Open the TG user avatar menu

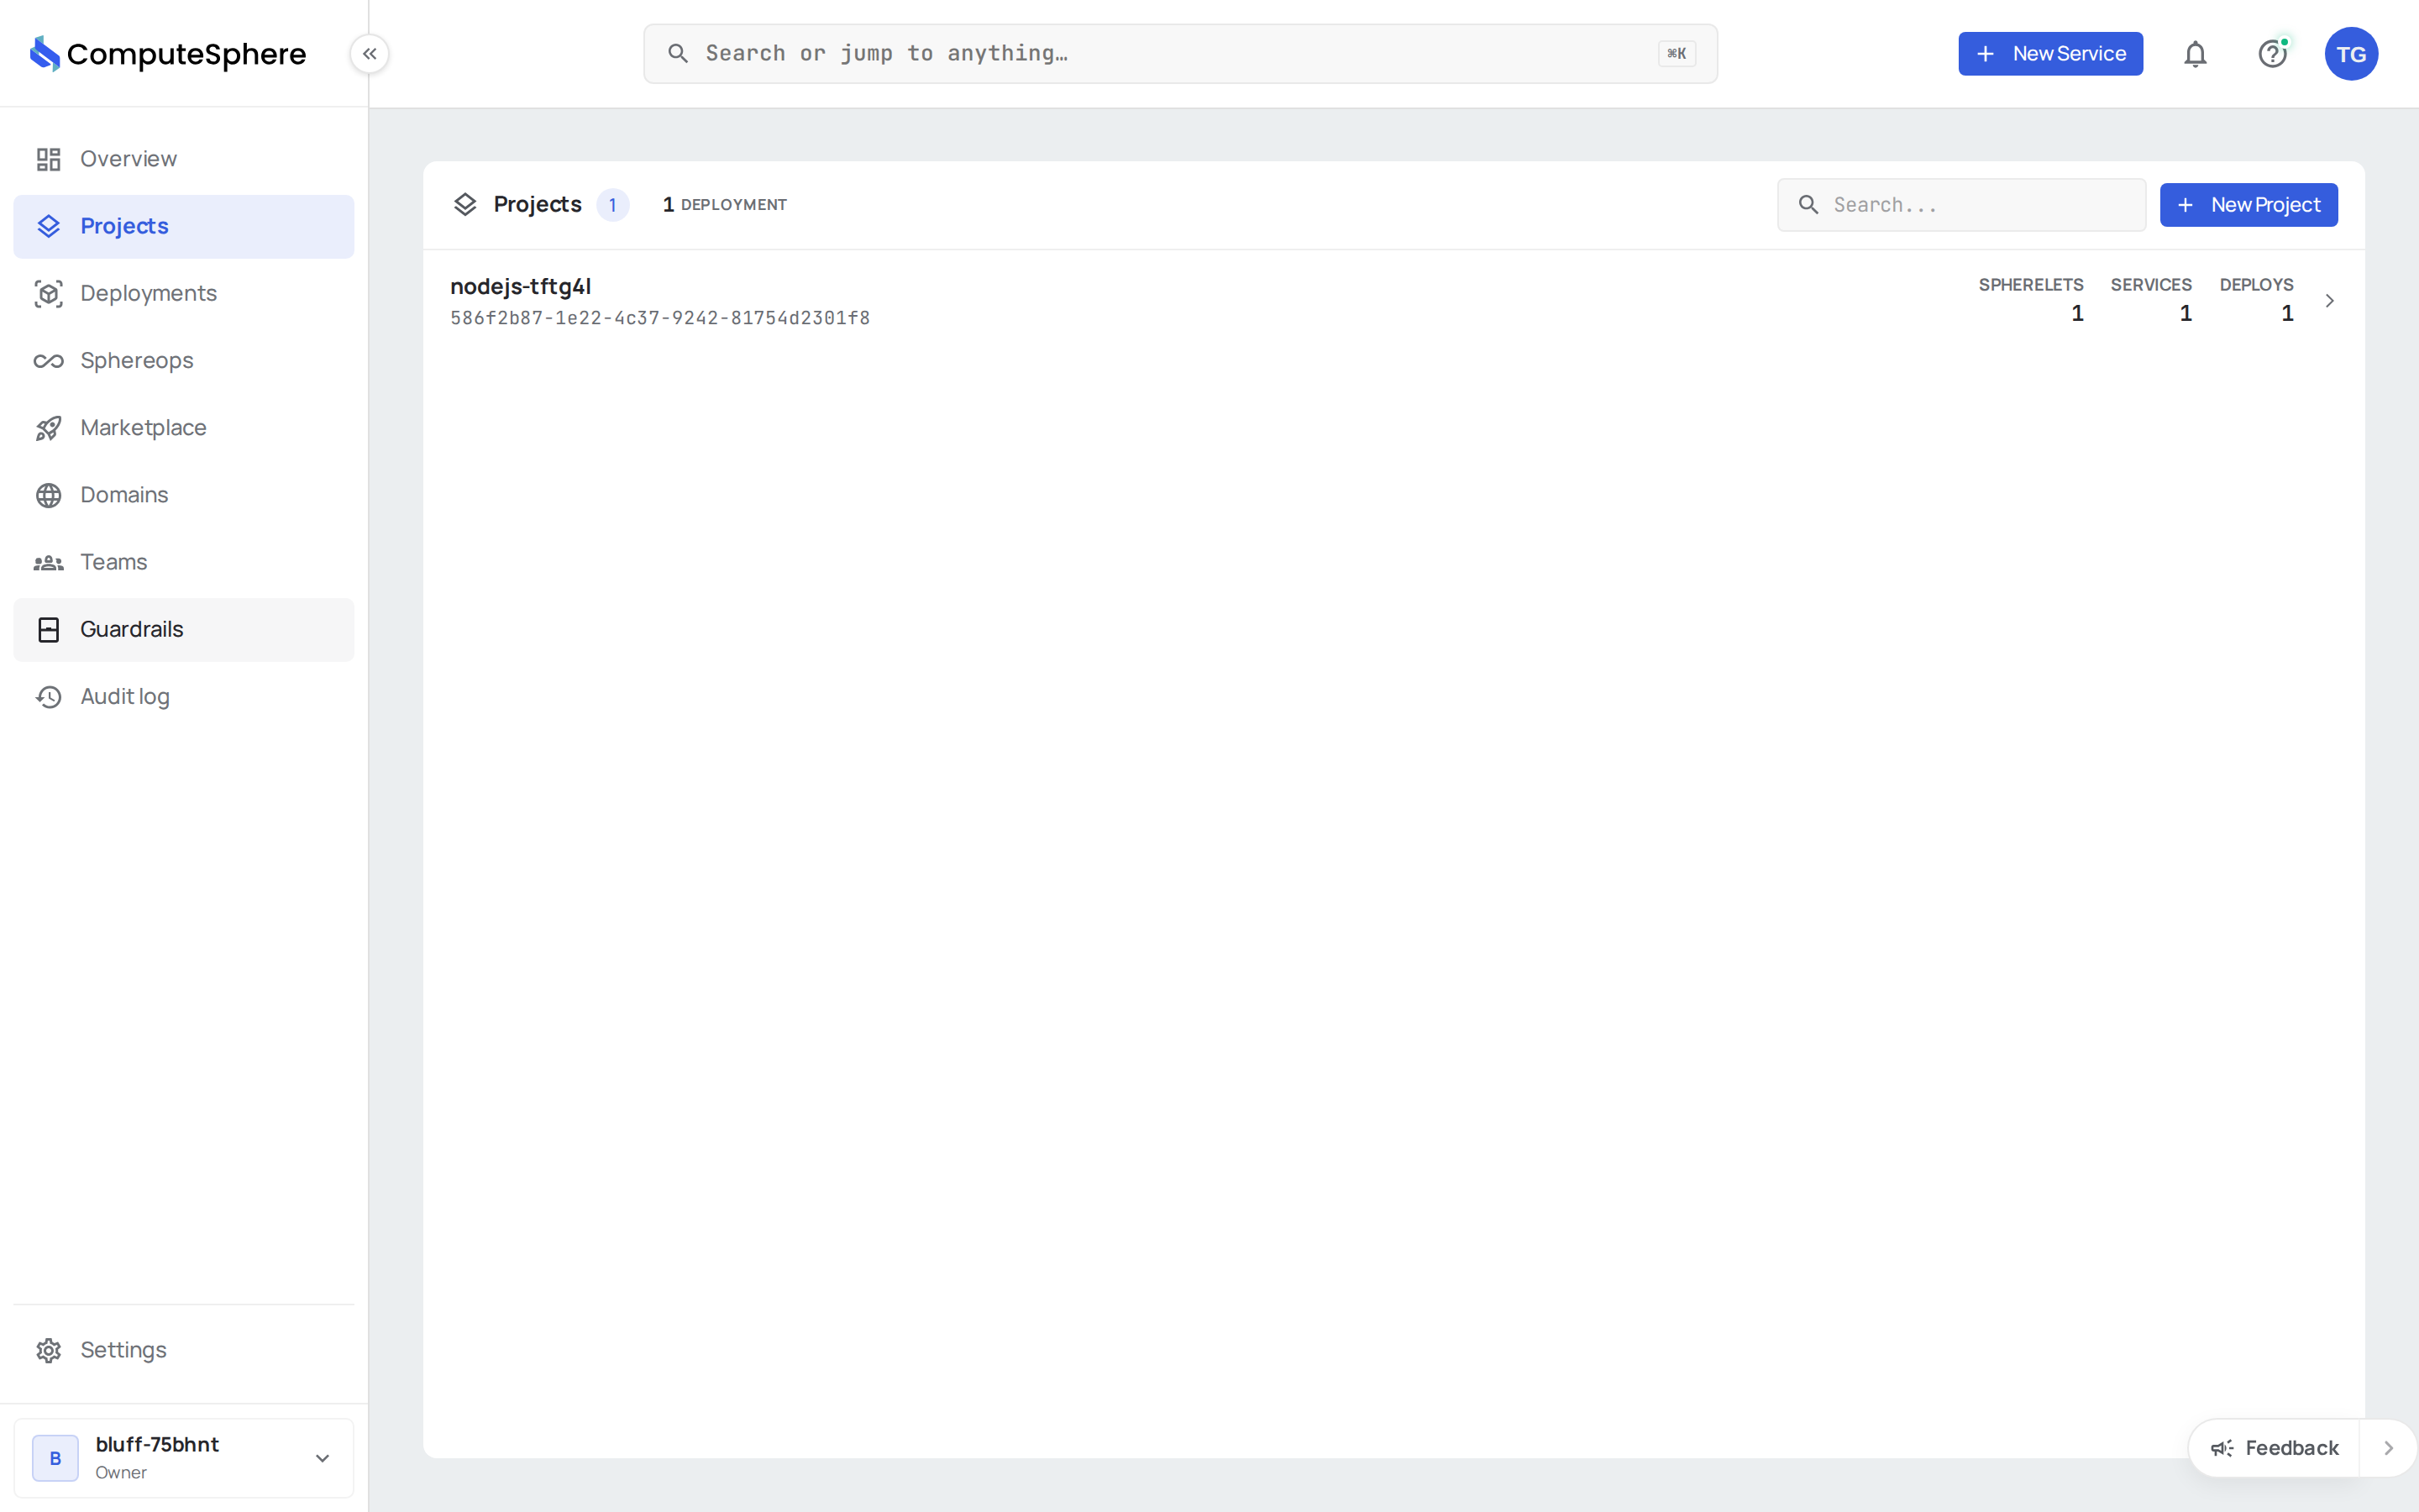(2351, 54)
